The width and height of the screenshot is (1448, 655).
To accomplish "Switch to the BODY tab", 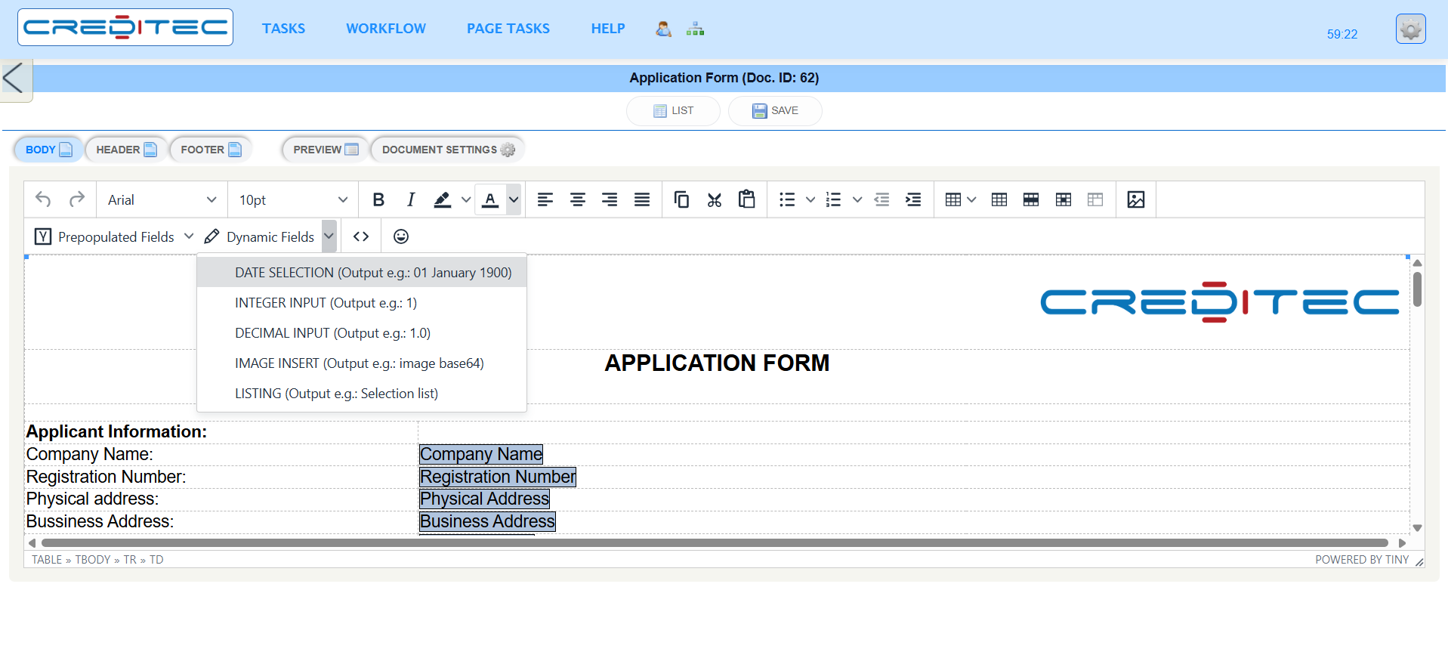I will (48, 150).
